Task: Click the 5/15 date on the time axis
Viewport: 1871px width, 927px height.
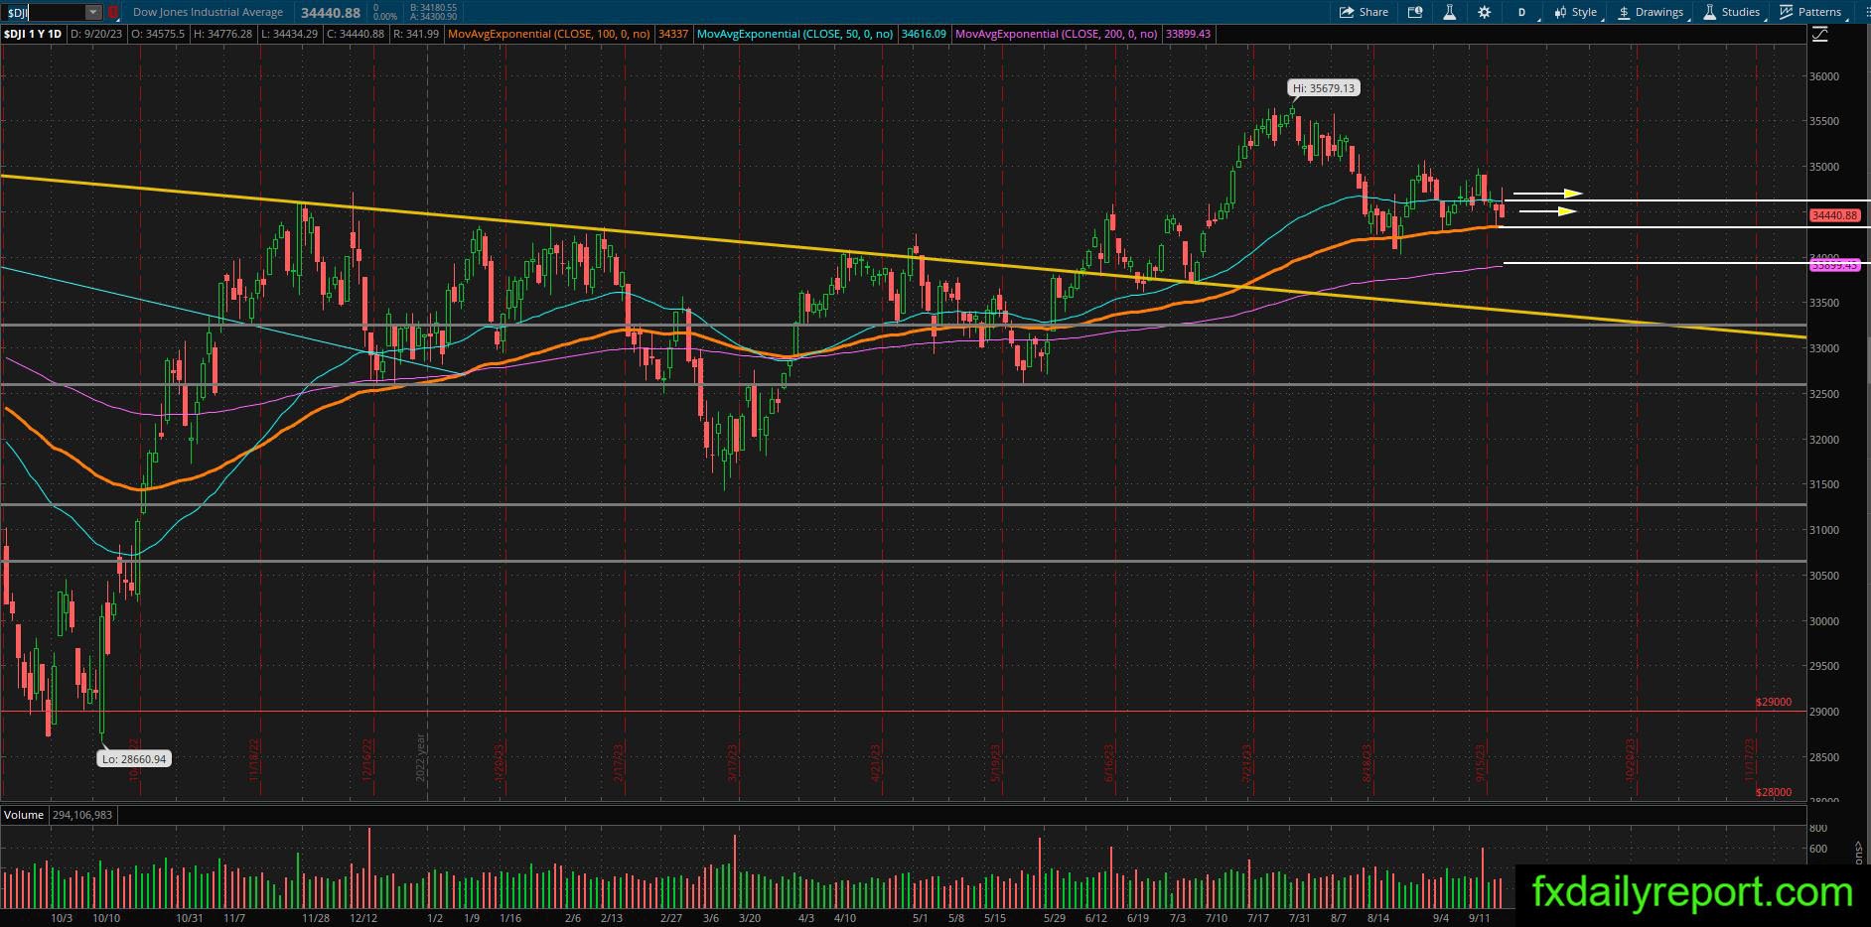Action: tap(994, 918)
